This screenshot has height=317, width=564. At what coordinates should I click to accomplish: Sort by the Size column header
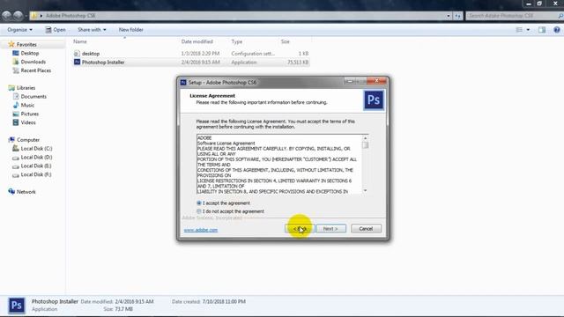pos(285,41)
